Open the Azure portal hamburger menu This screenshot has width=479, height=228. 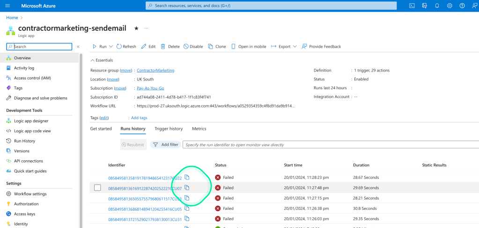pos(7,6)
